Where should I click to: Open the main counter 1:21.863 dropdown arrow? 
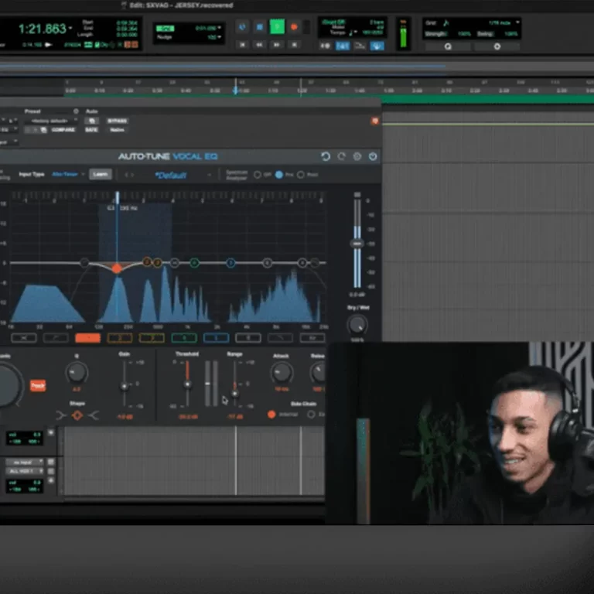point(70,28)
